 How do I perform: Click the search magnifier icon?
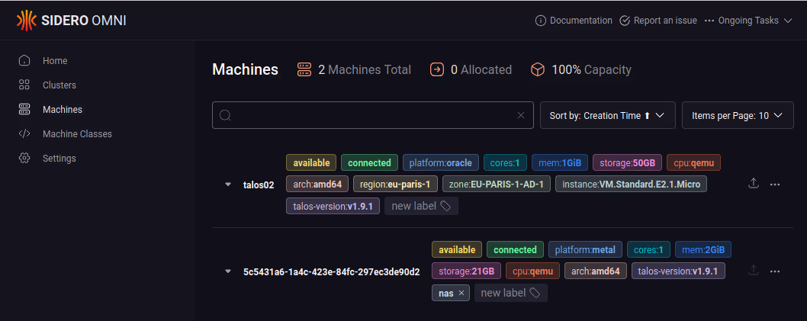pos(225,115)
